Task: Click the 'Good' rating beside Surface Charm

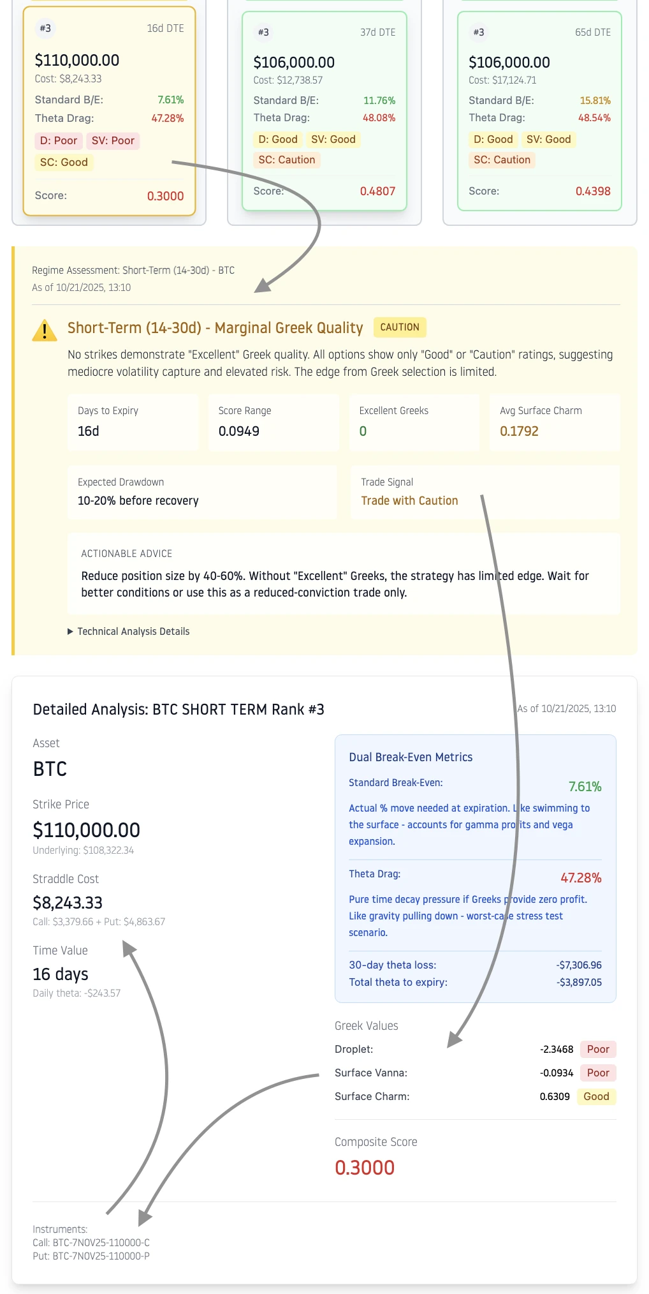Action: point(595,1096)
